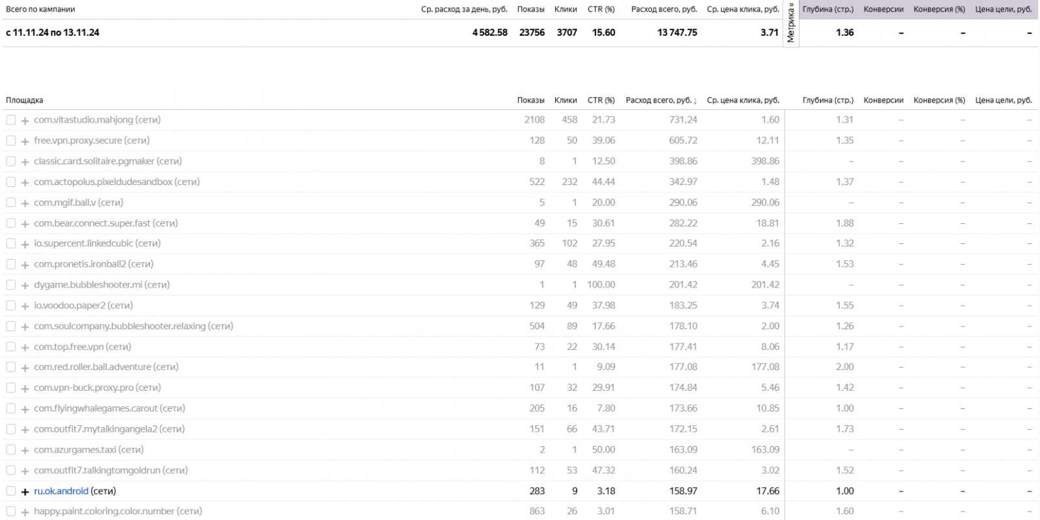
Task: Click the sort arrow beside Расход всего, руб.
Action: pos(695,101)
